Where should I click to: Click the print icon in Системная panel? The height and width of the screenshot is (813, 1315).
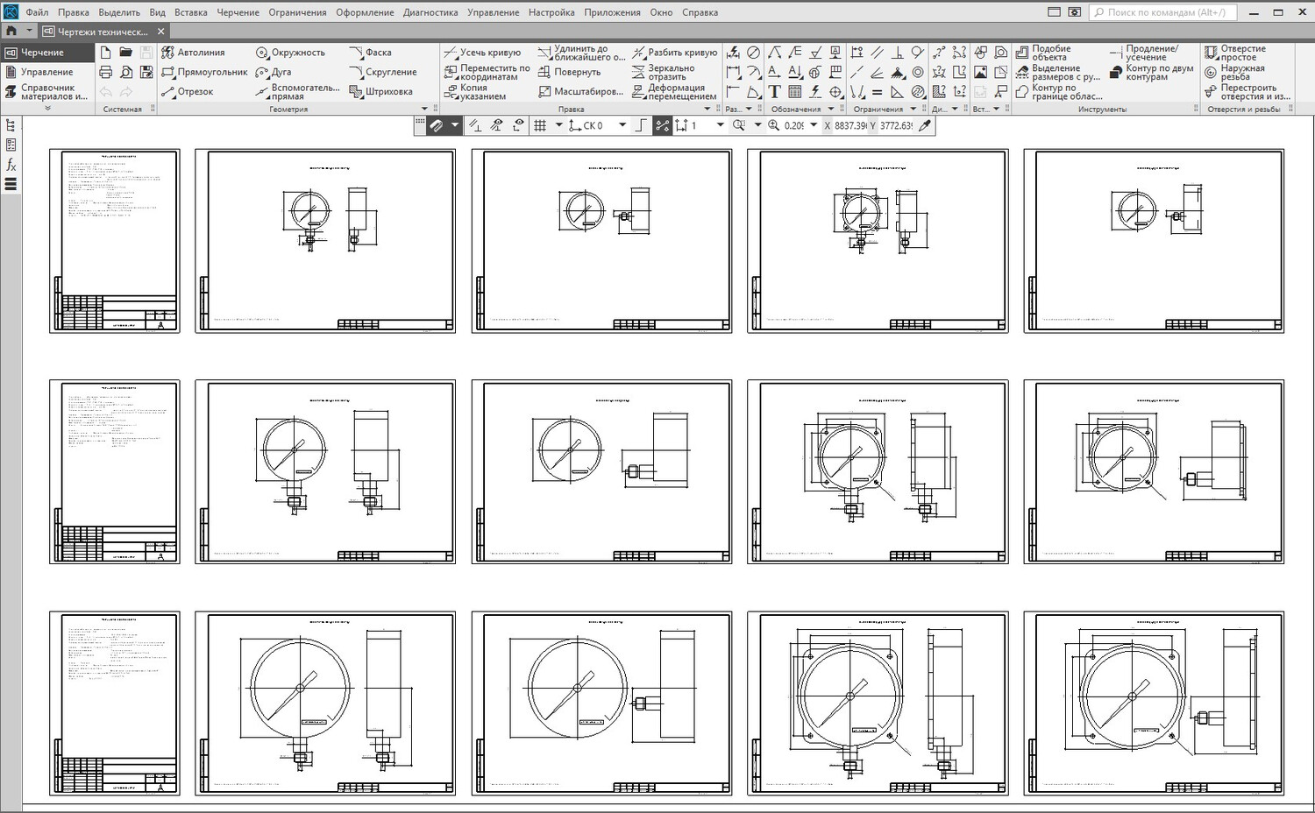(x=106, y=72)
